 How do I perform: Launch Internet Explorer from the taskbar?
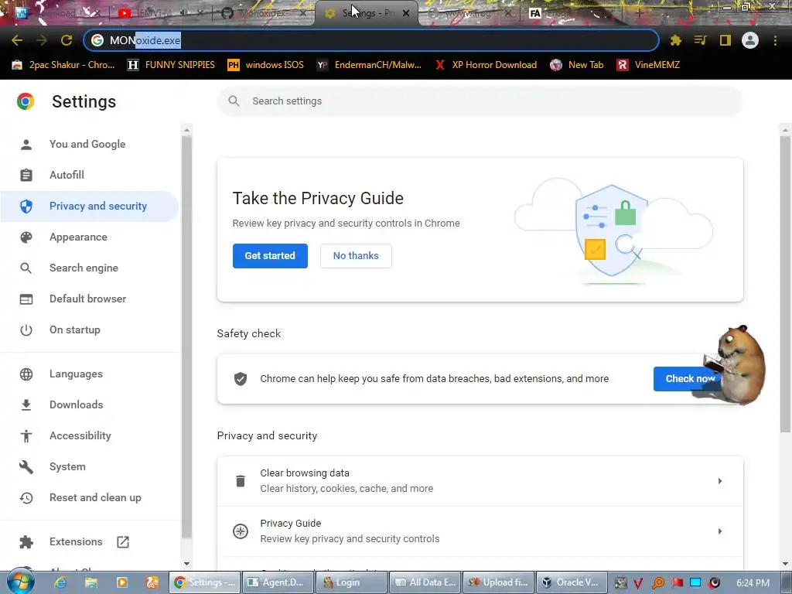(60, 582)
